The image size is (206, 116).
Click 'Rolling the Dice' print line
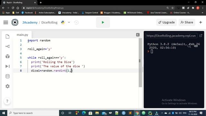[53, 62]
